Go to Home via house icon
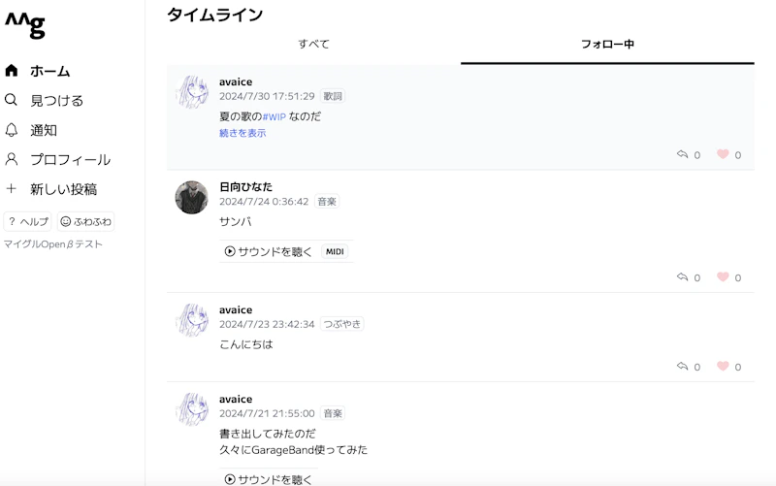Image resolution: width=776 pixels, height=486 pixels. coord(12,71)
